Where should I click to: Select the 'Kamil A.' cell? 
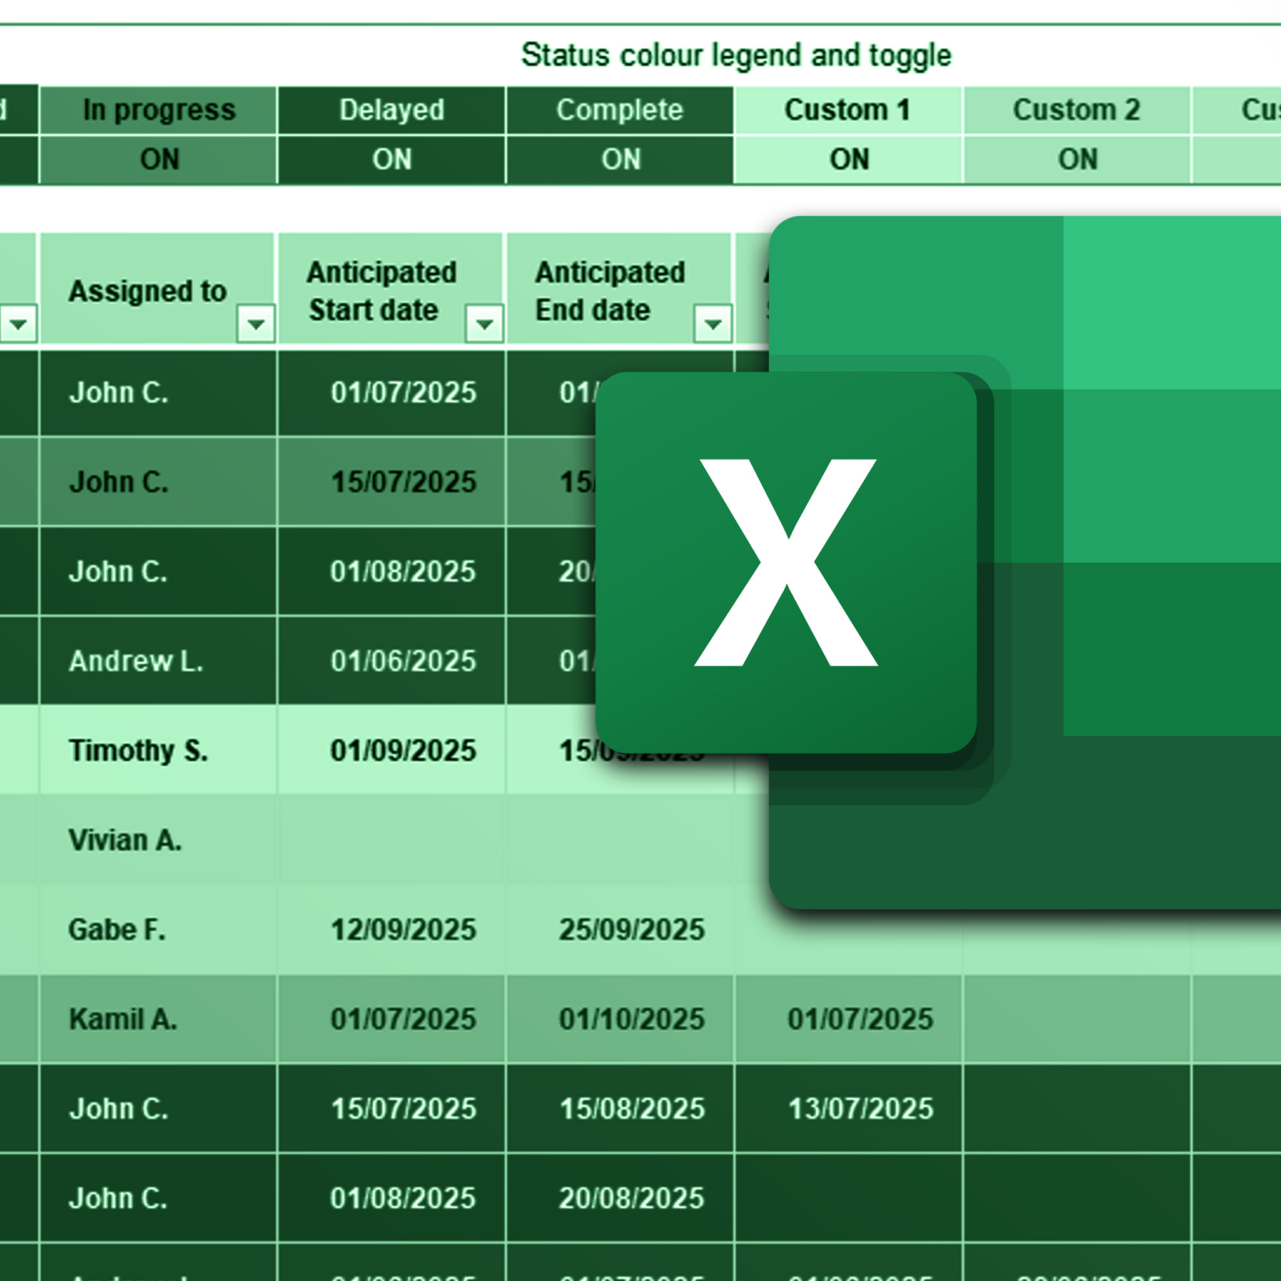click(x=158, y=1019)
